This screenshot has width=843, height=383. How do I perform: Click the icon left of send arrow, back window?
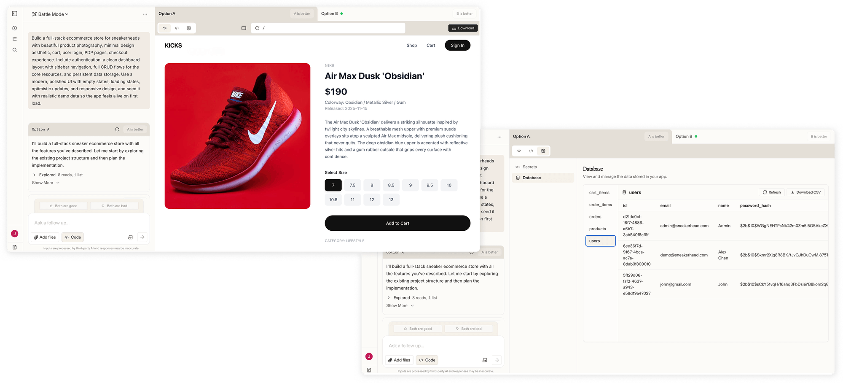coord(485,360)
